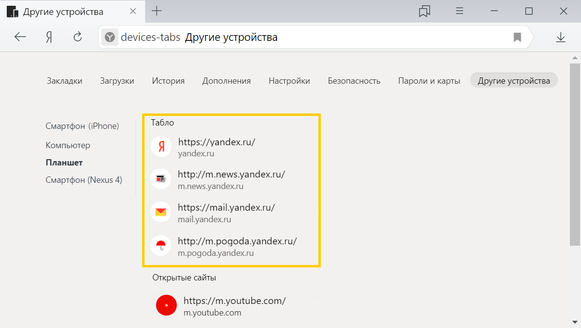The image size is (581, 328).
Task: Choose the Планшет device
Action: [64, 163]
